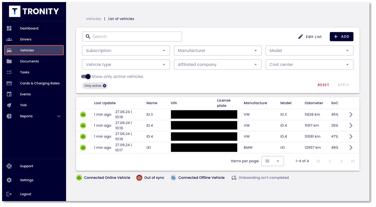Click the APPLY filters button
Image resolution: width=376 pixels, height=207 pixels.
343,85
